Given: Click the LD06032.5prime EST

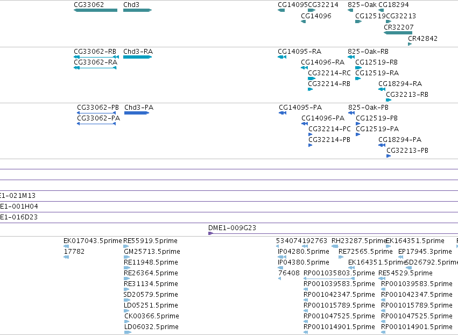Looking at the screenshot, I should 128,332.
